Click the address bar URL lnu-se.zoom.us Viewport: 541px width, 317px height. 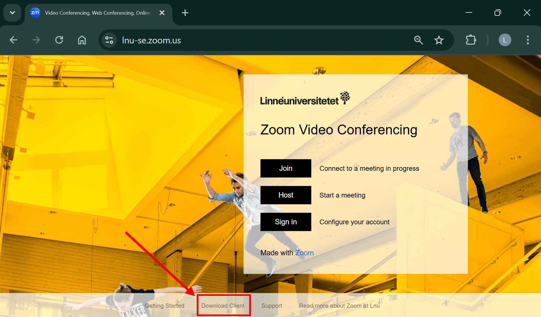click(x=151, y=40)
